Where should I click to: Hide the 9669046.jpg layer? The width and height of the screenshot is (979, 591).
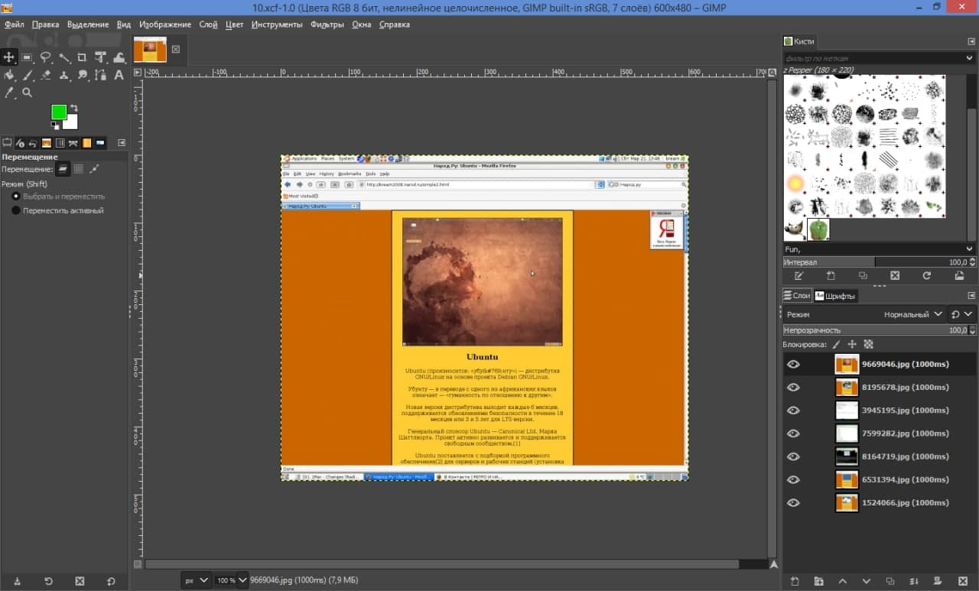[793, 364]
